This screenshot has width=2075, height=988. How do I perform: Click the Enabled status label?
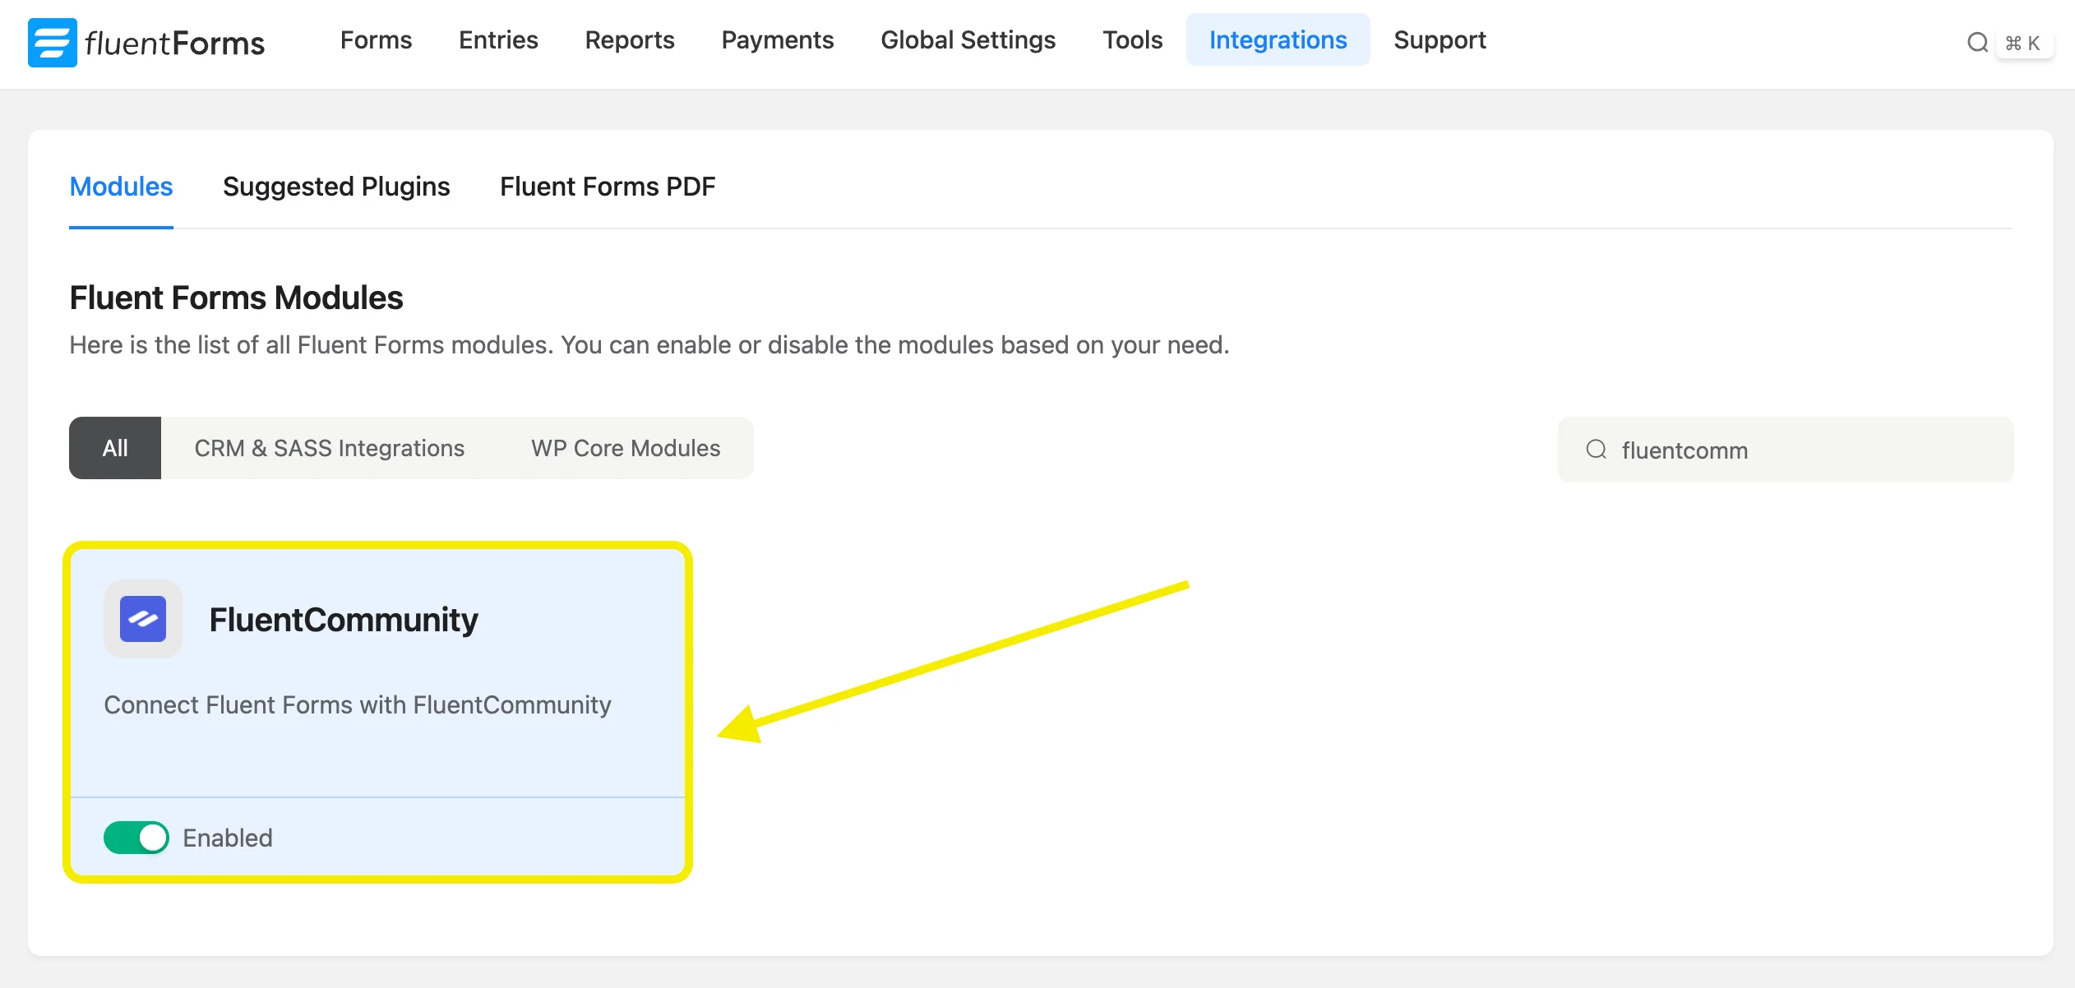tap(228, 838)
